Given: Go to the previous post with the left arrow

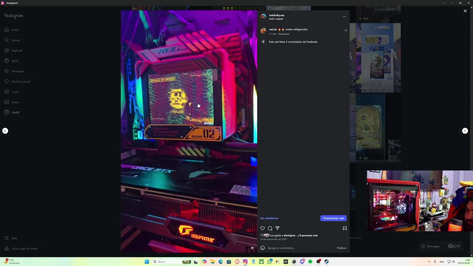Looking at the screenshot, I should pos(5,131).
